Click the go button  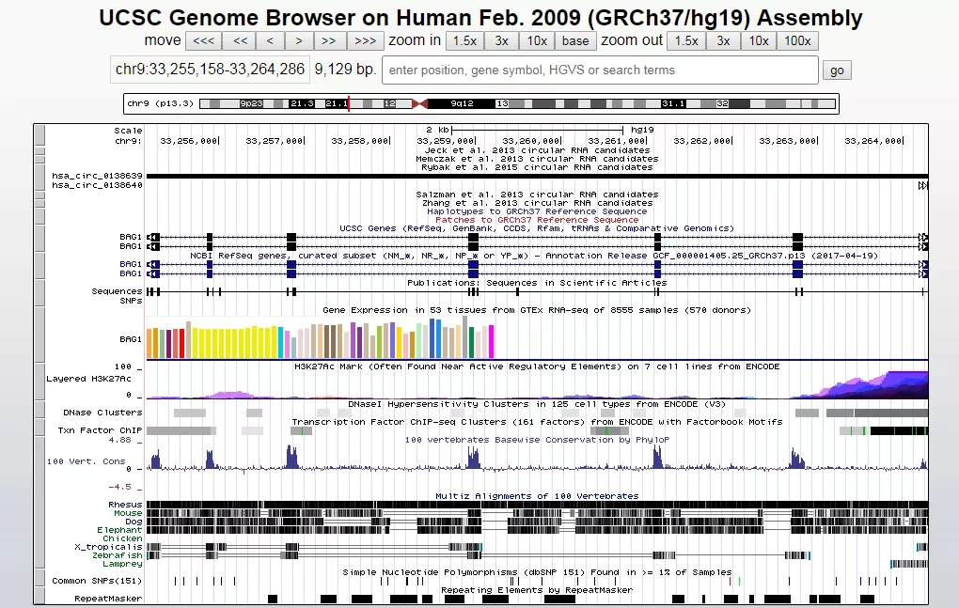tap(837, 70)
